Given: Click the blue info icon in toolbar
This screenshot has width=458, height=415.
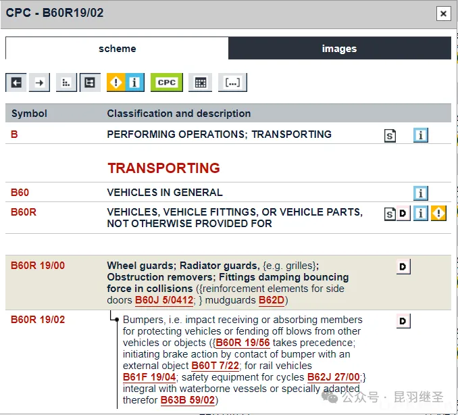Looking at the screenshot, I should tap(134, 82).
